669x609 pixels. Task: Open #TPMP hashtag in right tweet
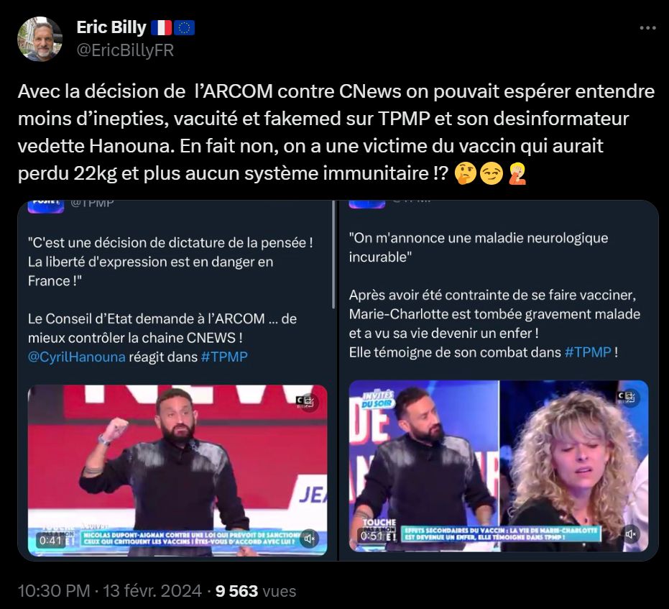coord(588,352)
